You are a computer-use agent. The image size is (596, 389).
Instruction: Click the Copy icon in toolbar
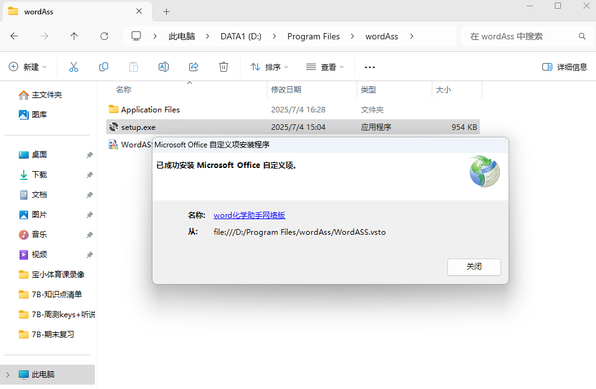[103, 67]
